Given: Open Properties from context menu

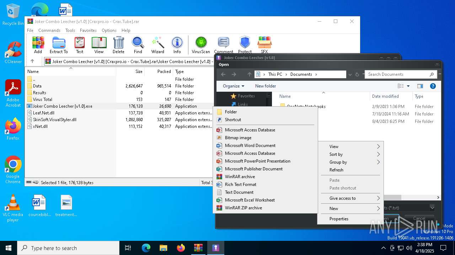Looking at the screenshot, I should click(x=350, y=219).
